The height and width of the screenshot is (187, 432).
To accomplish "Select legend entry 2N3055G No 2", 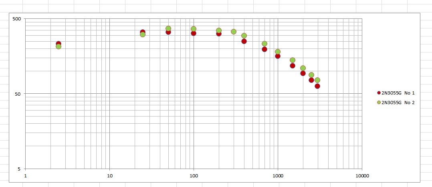I will (396, 103).
